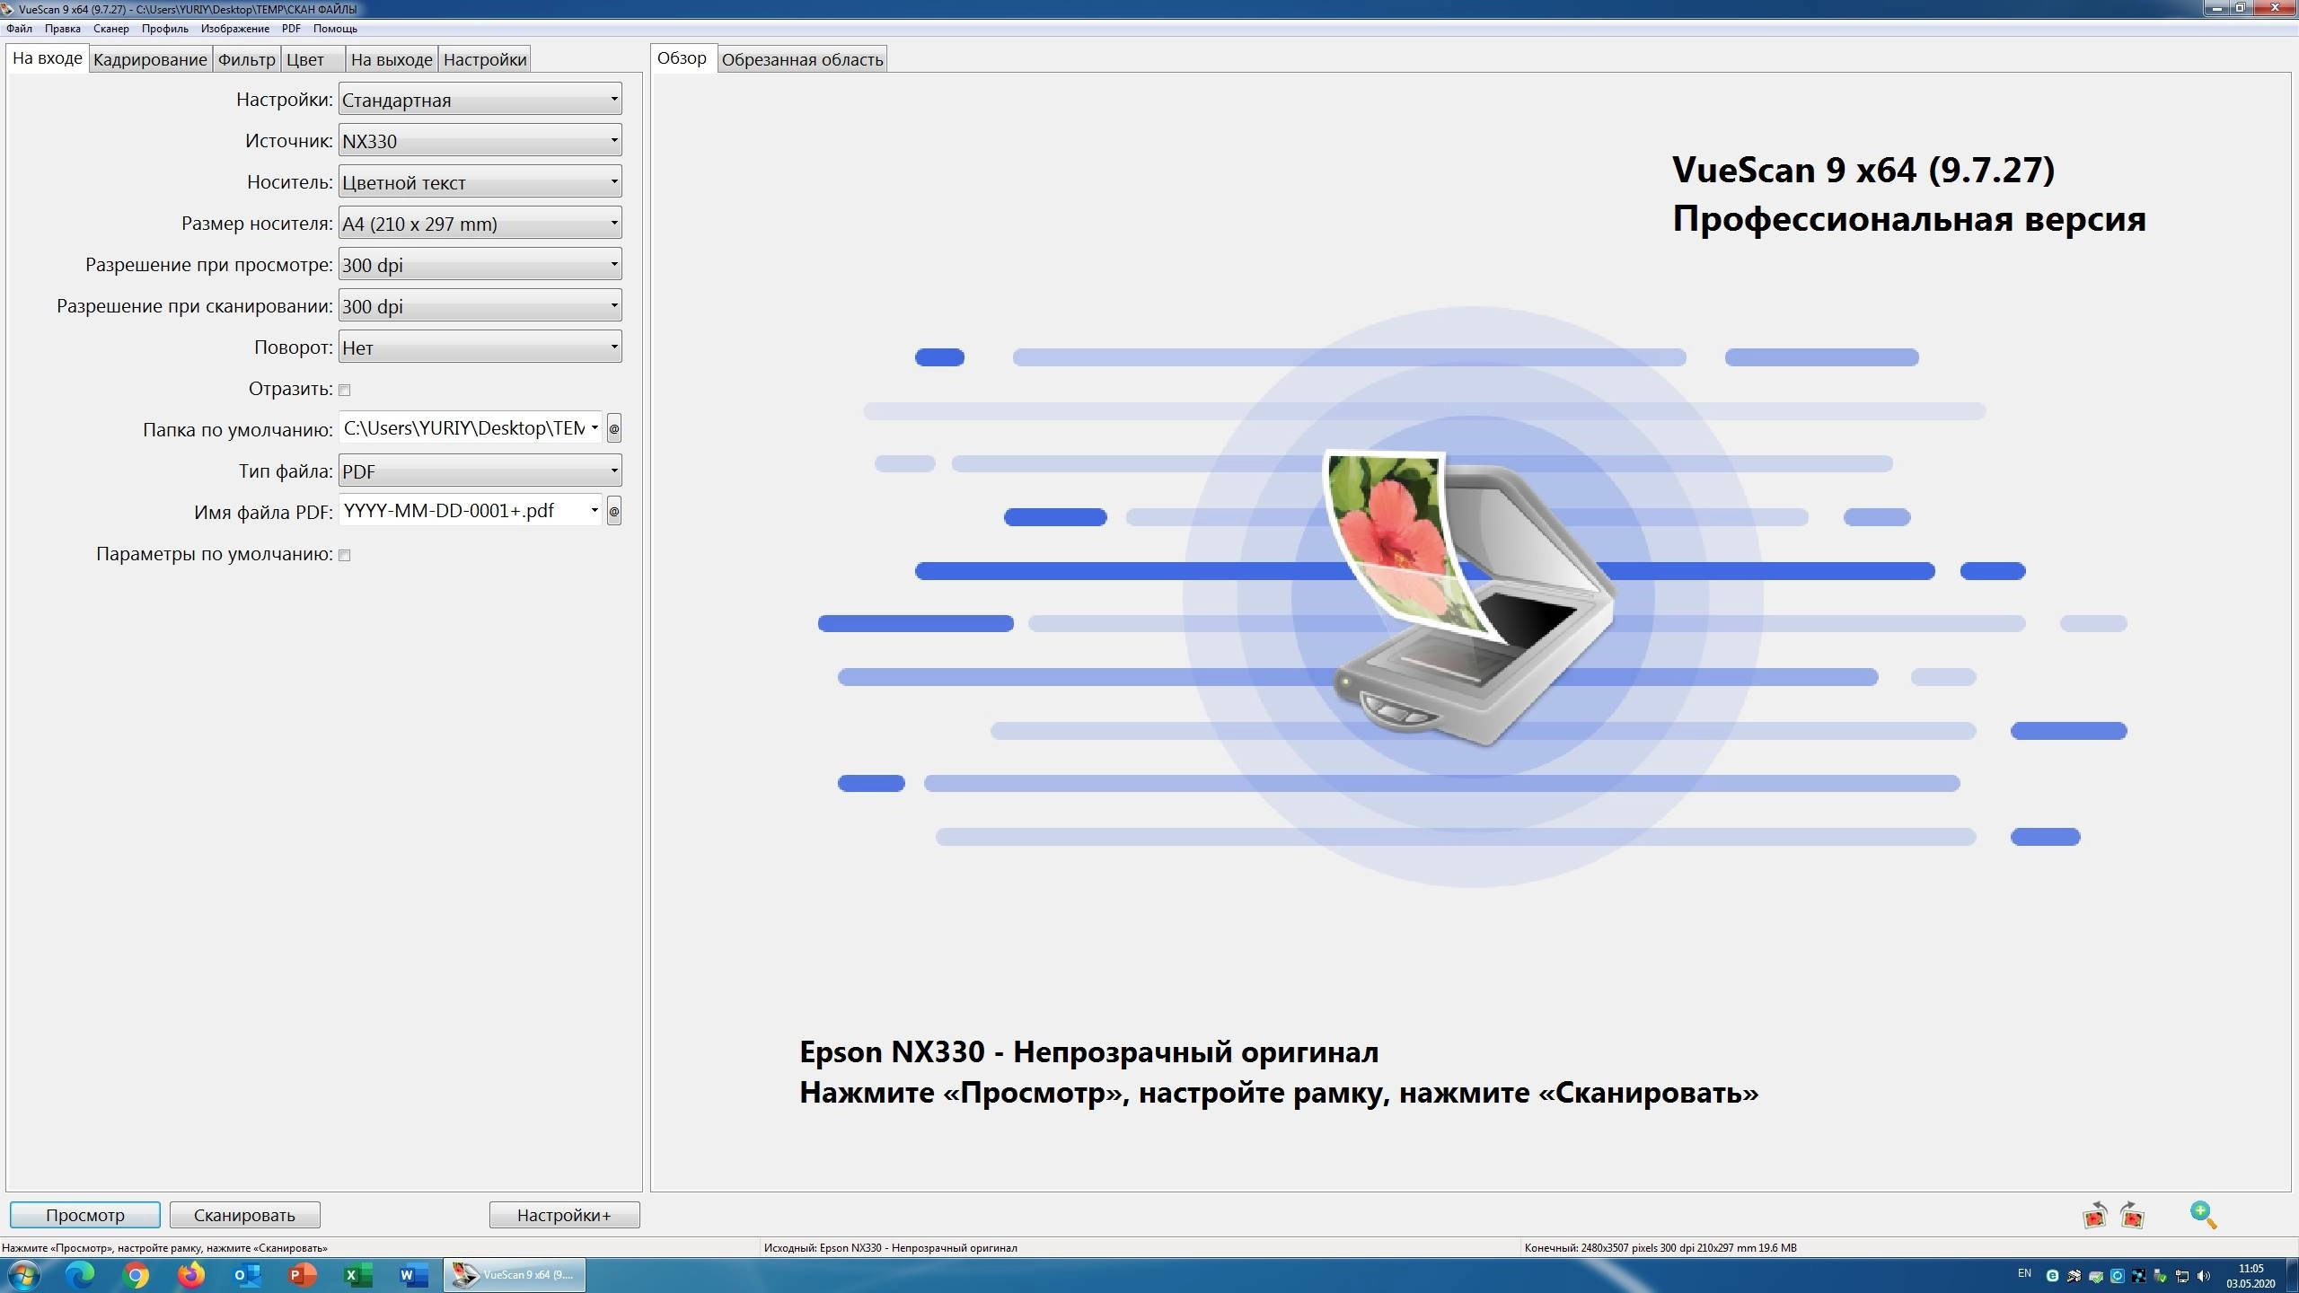Open Разрешение при сканировании dropdown
This screenshot has width=2299, height=1293.
pyautogui.click(x=480, y=305)
